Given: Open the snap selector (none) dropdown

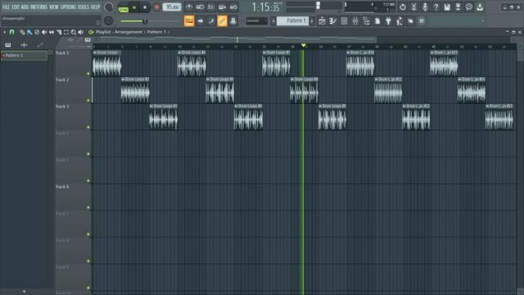Looking at the screenshot, I should pos(256,21).
